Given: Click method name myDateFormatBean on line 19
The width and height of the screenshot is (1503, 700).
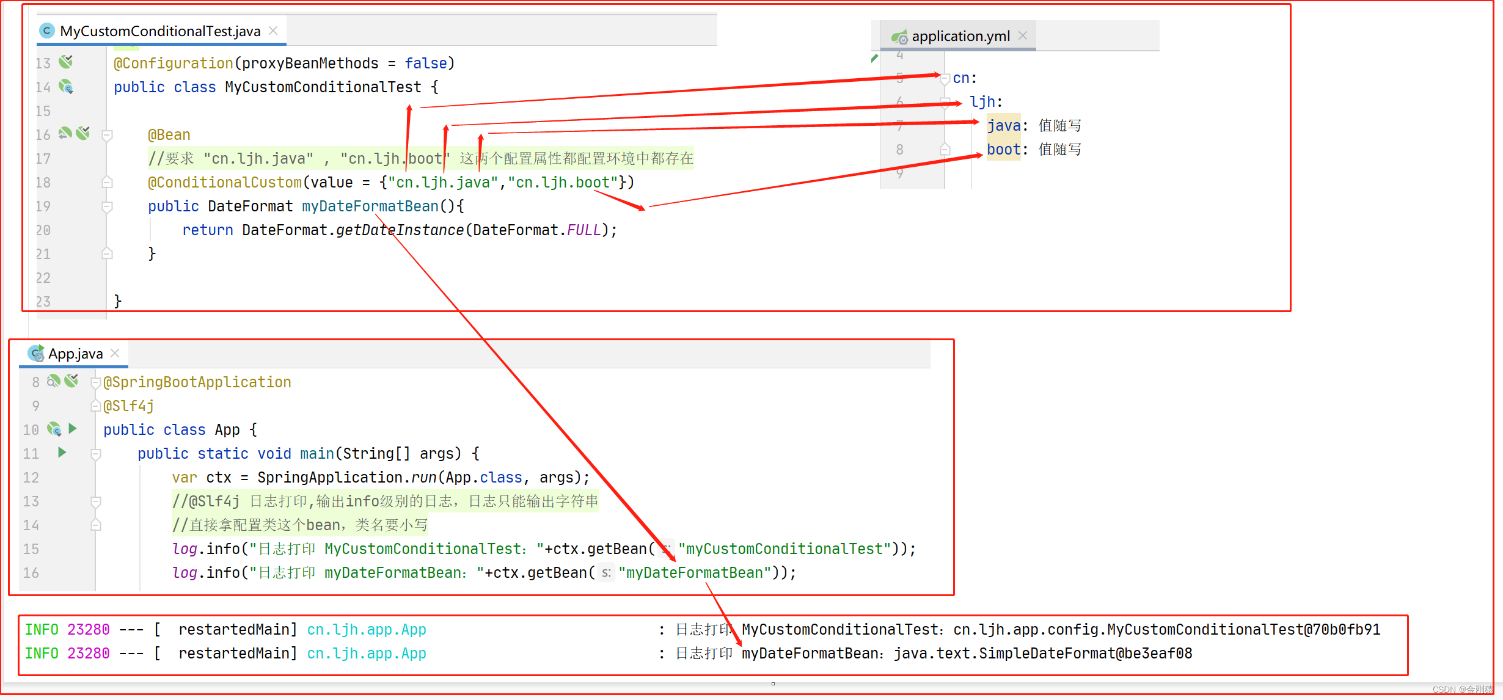Looking at the screenshot, I should (370, 206).
